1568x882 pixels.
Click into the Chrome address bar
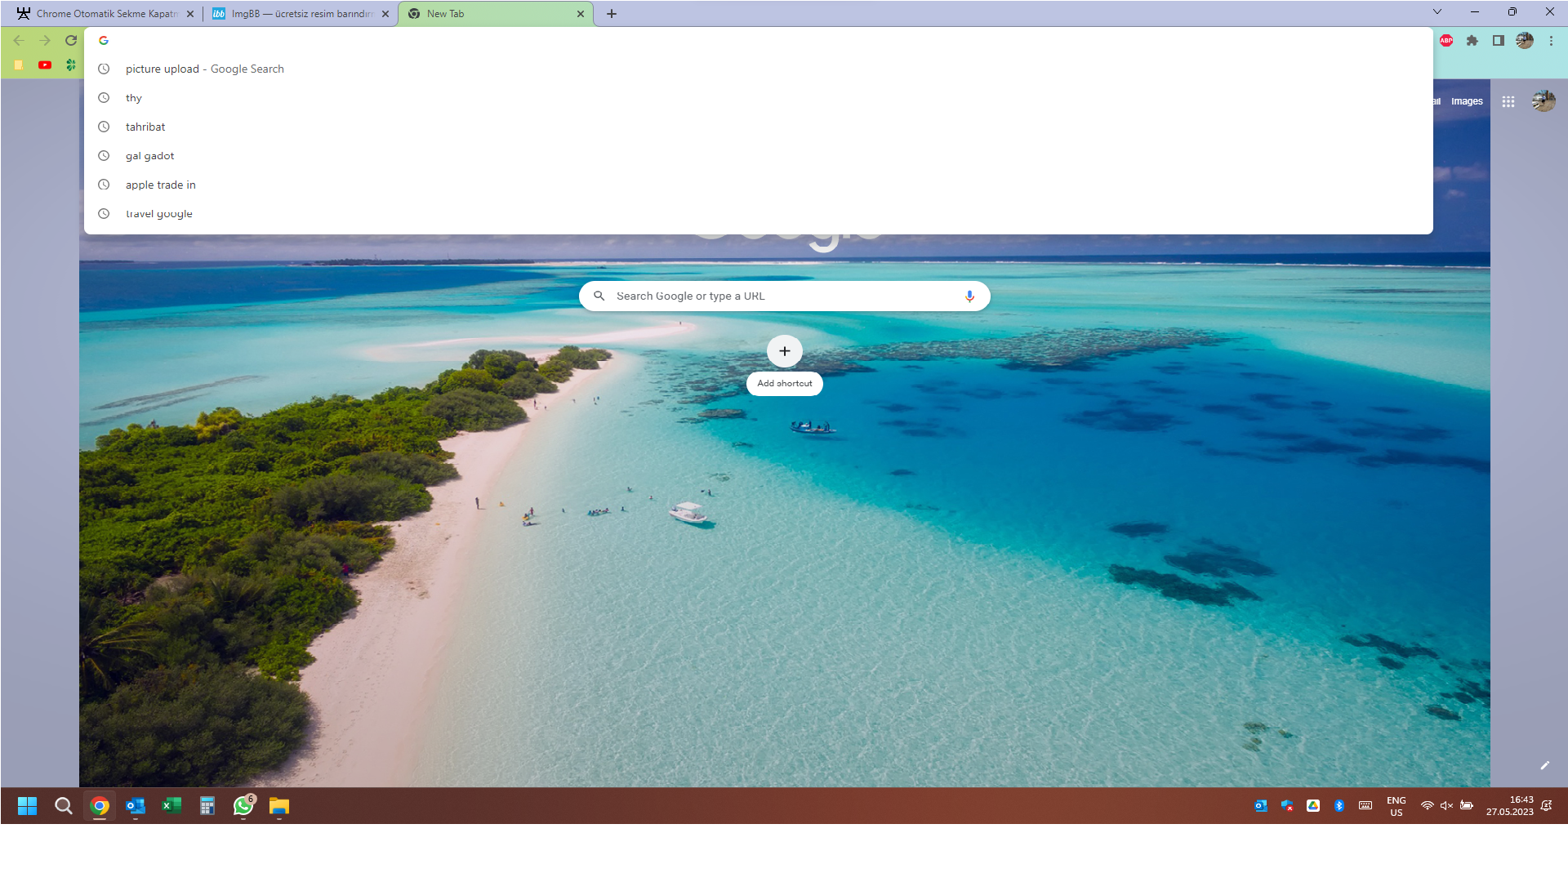point(759,40)
